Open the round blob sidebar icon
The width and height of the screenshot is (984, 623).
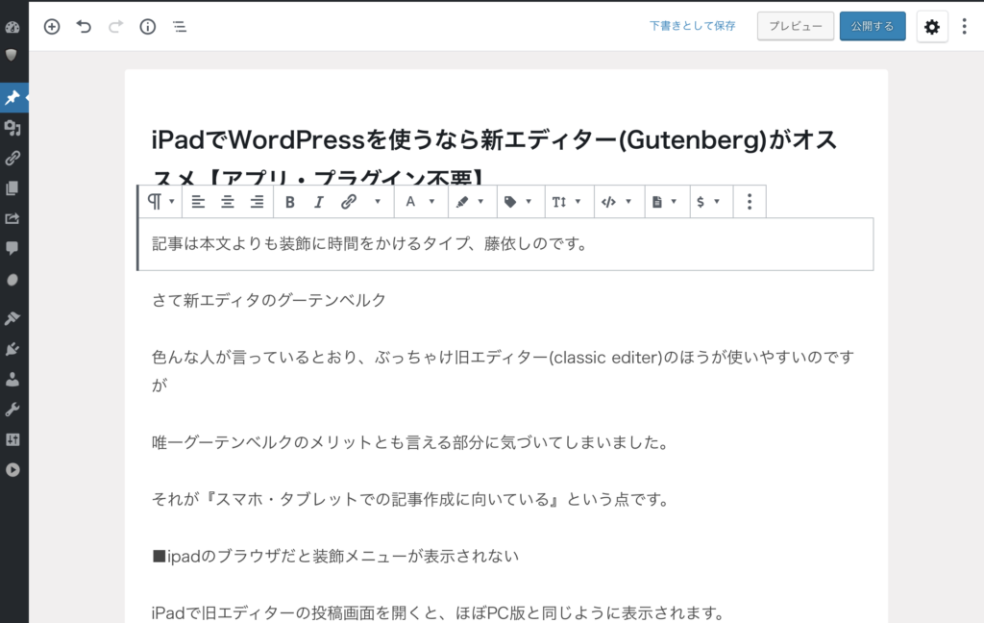(12, 280)
